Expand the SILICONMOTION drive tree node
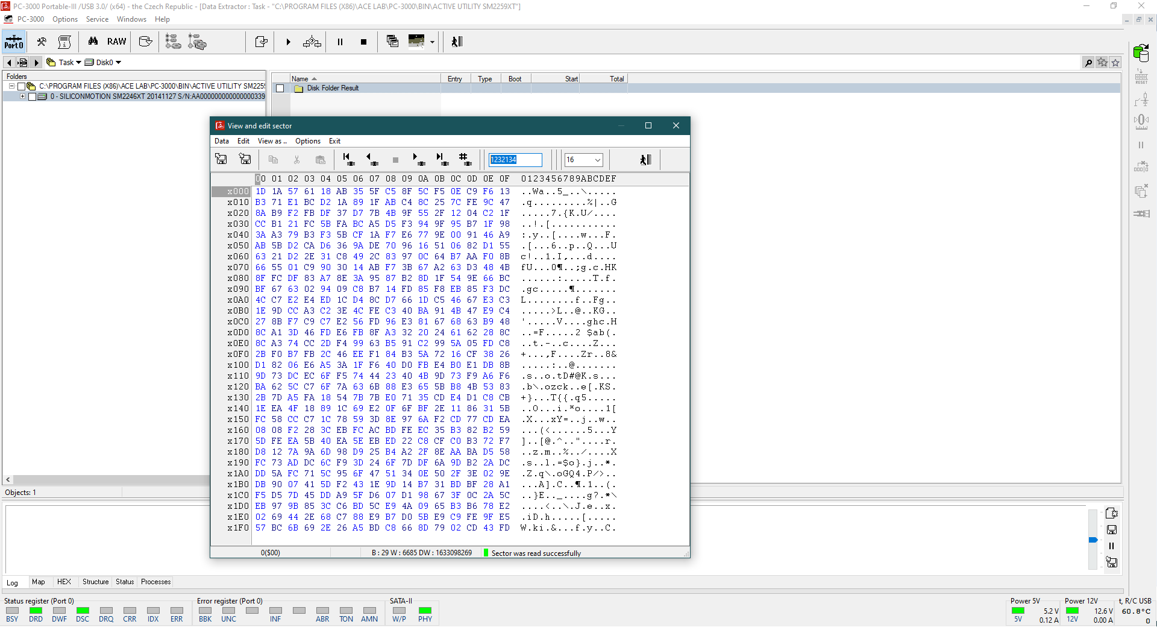Image resolution: width=1157 pixels, height=627 pixels. [22, 96]
